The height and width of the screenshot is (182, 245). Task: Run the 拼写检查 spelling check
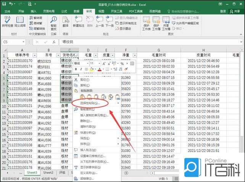pyautogui.click(x=7, y=22)
